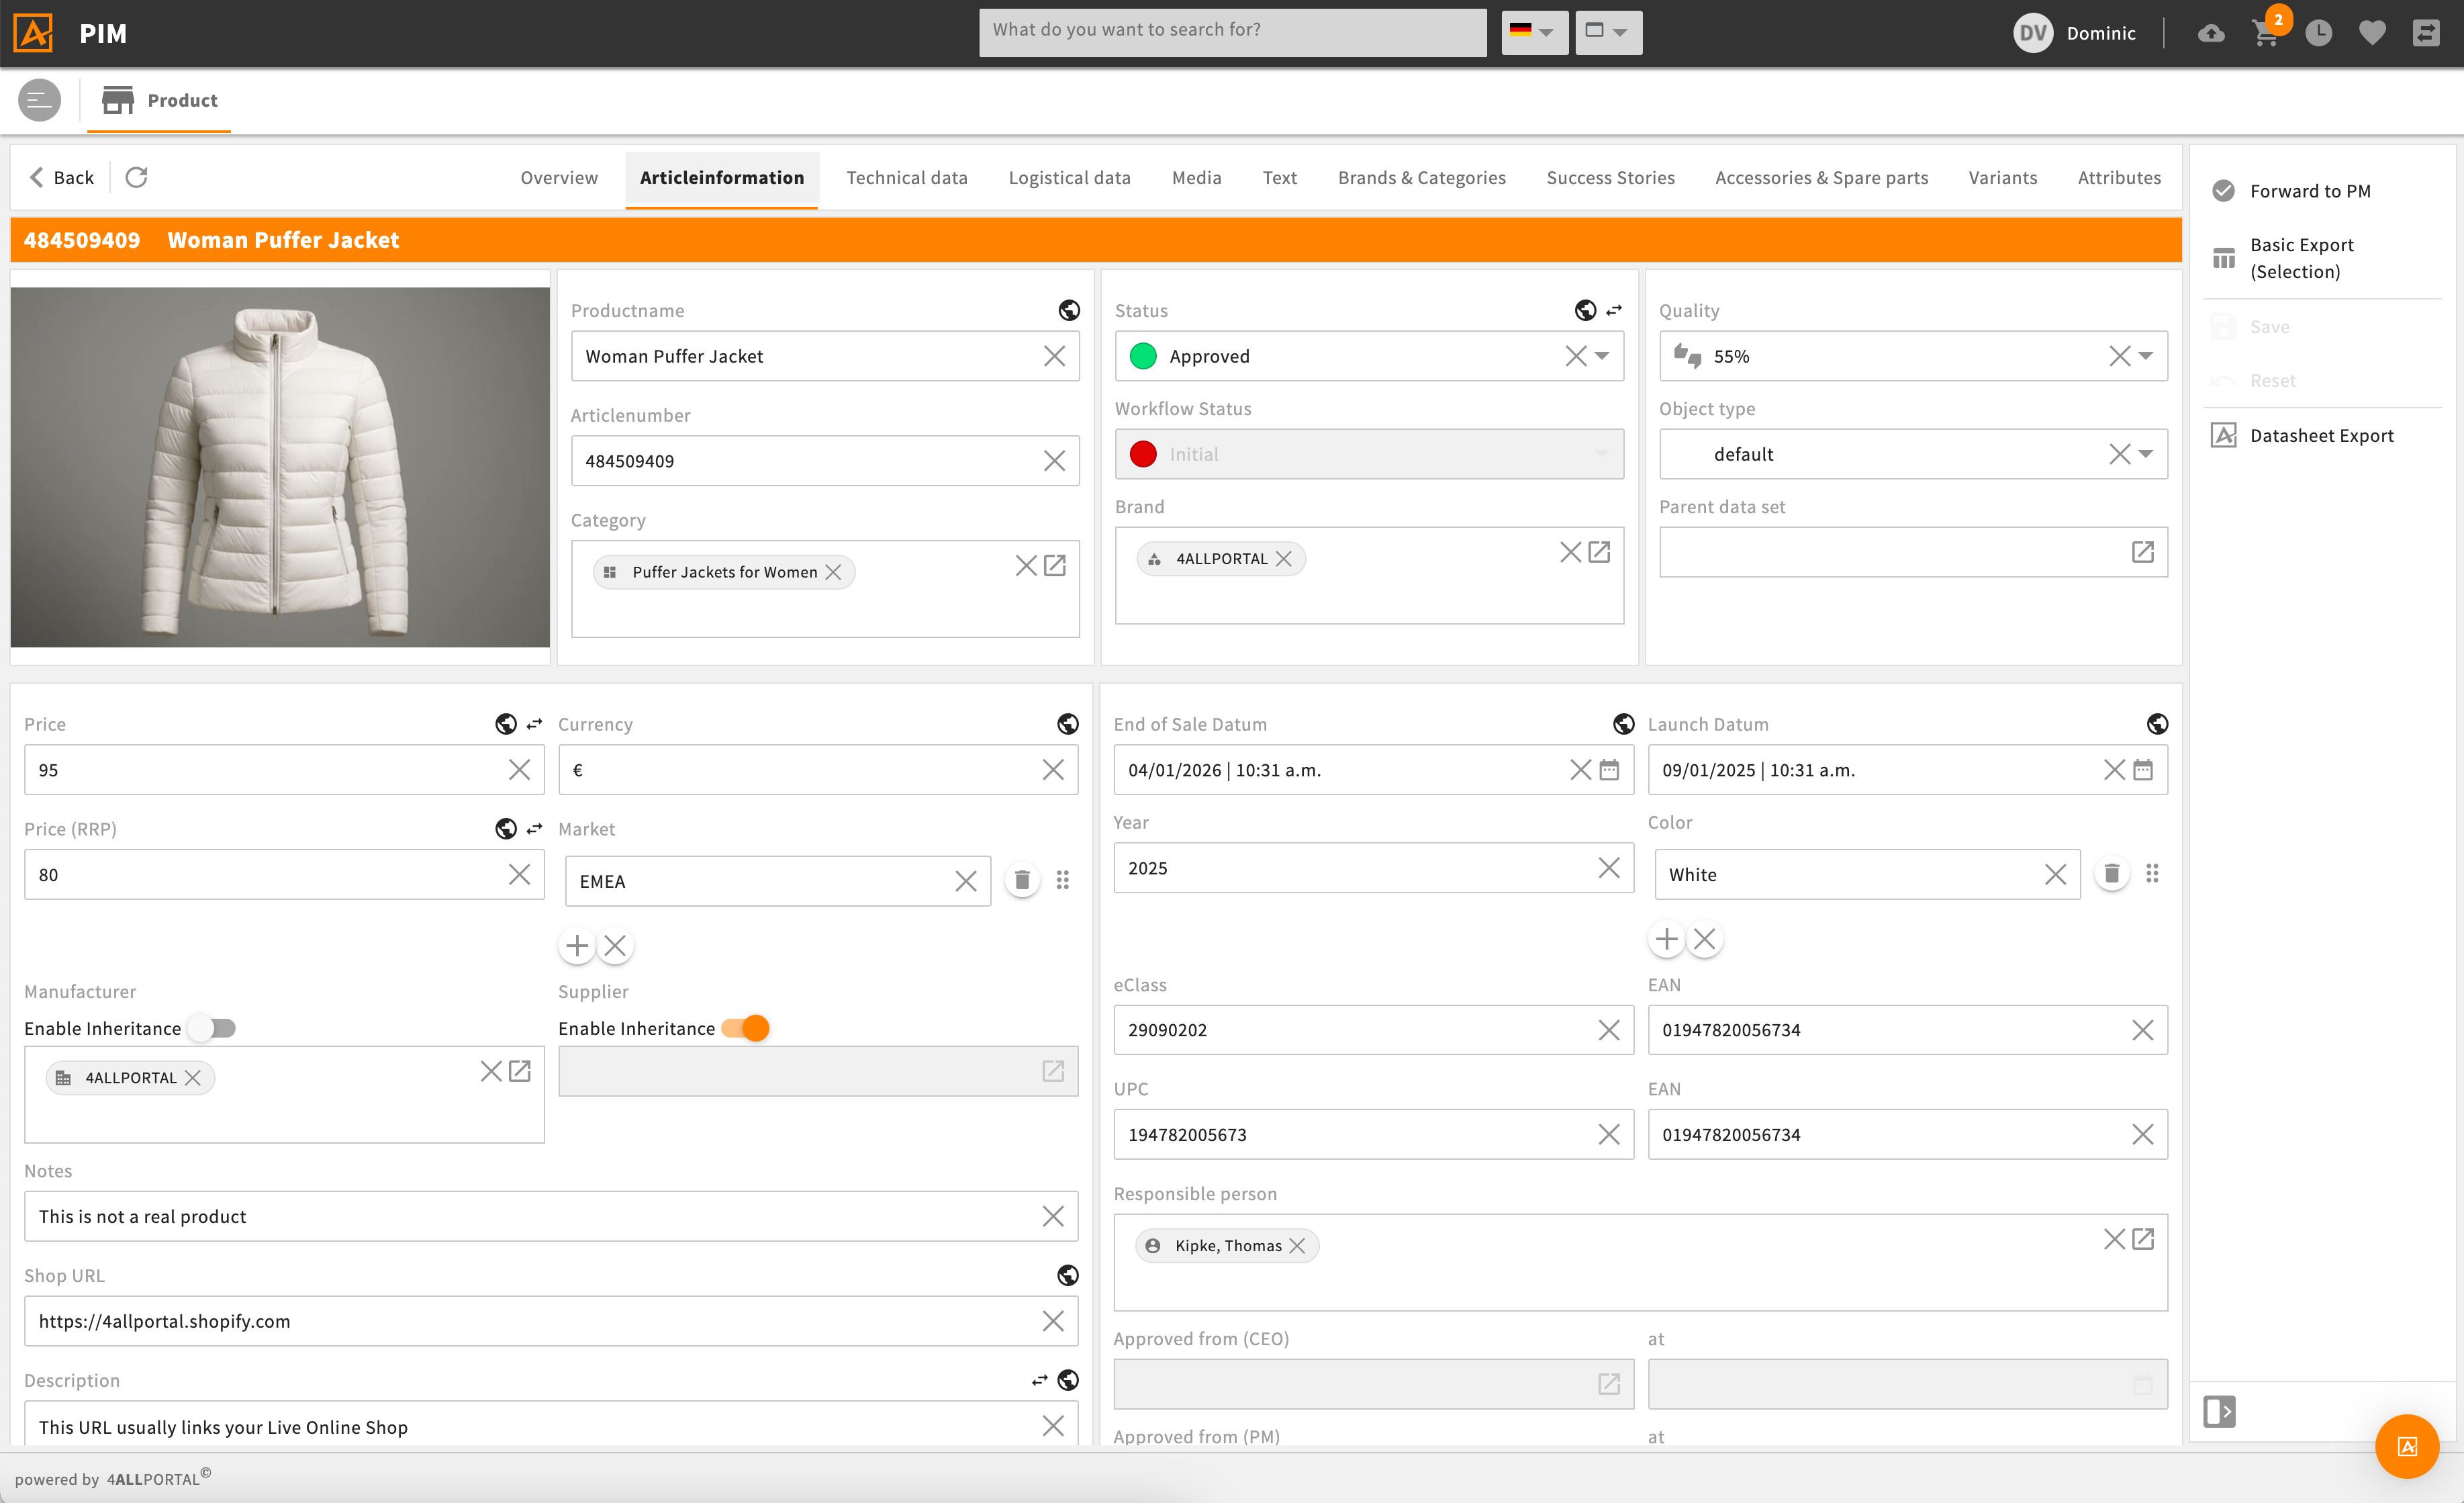Image resolution: width=2464 pixels, height=1503 pixels.
Task: Click Datasheet Export
Action: tap(2321, 435)
